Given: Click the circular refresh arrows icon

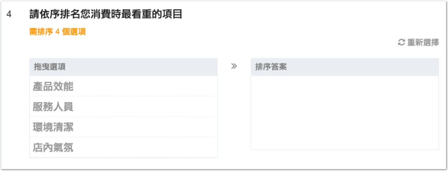Looking at the screenshot, I should (401, 43).
